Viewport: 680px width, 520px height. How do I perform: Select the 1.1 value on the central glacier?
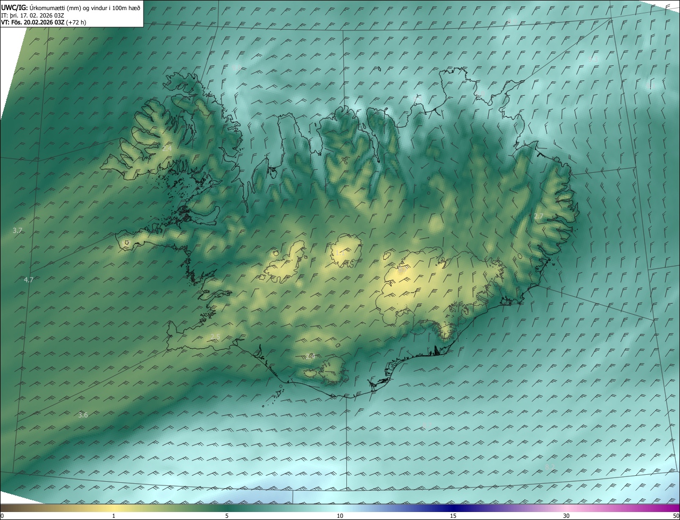340,253
